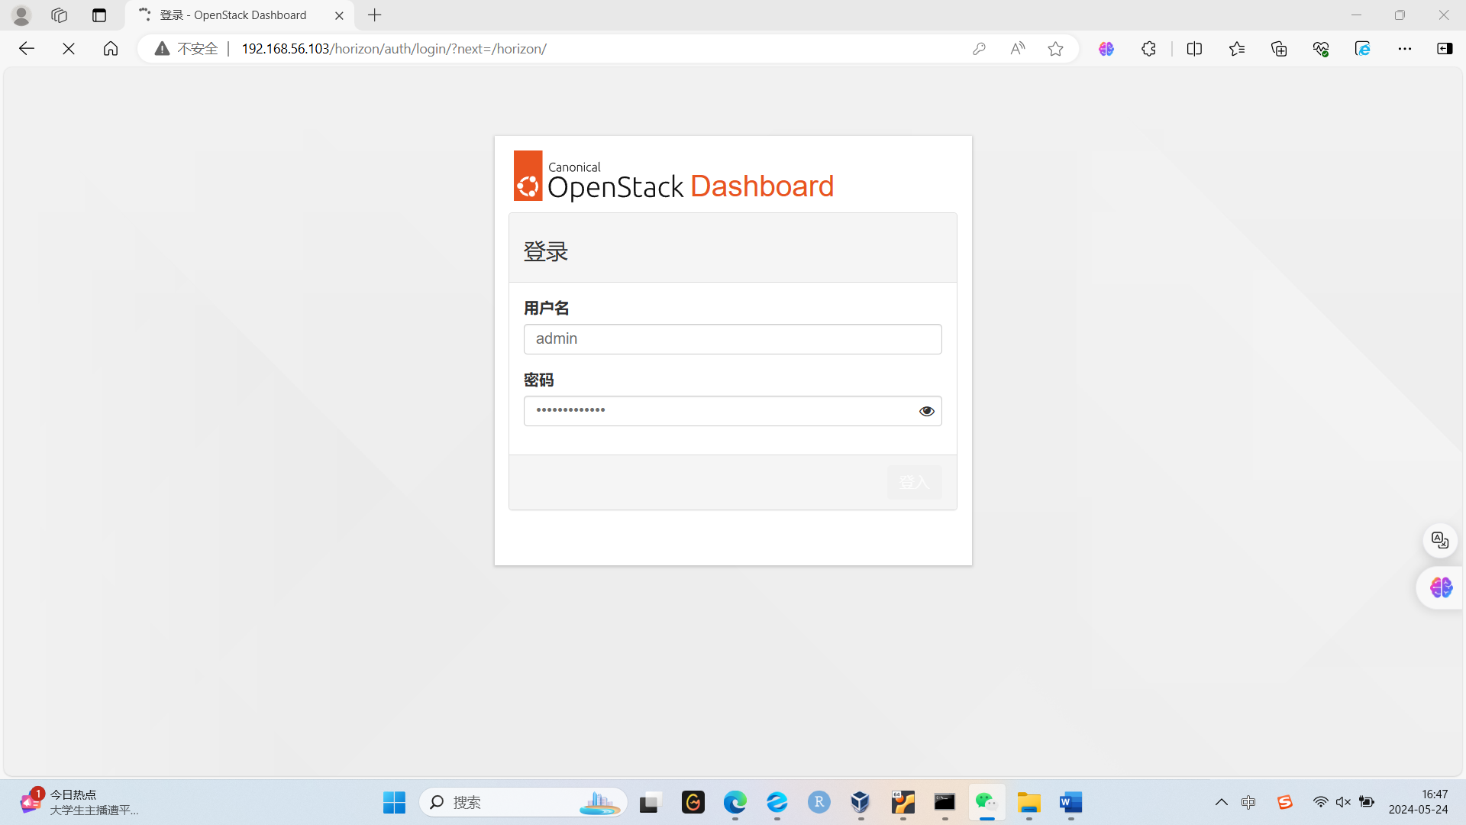The height and width of the screenshot is (825, 1466).
Task: Open Extensions puzzle icon
Action: click(1148, 49)
